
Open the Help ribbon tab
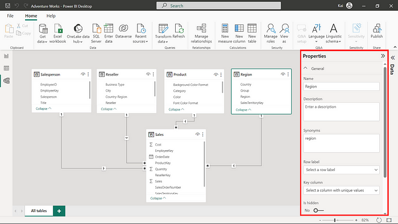pyautogui.click(x=51, y=16)
